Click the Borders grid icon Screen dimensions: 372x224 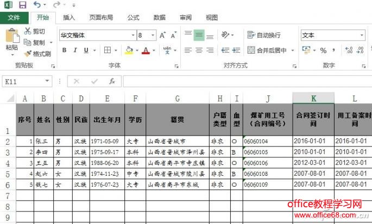(x=108, y=50)
